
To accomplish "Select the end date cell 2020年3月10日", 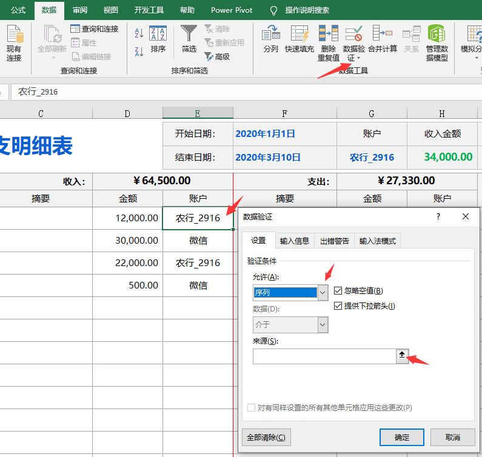I will click(284, 158).
